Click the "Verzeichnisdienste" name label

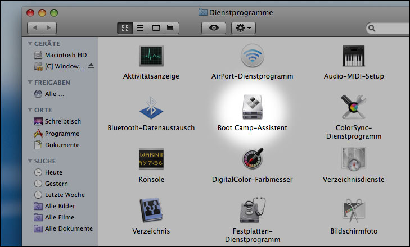[354, 180]
